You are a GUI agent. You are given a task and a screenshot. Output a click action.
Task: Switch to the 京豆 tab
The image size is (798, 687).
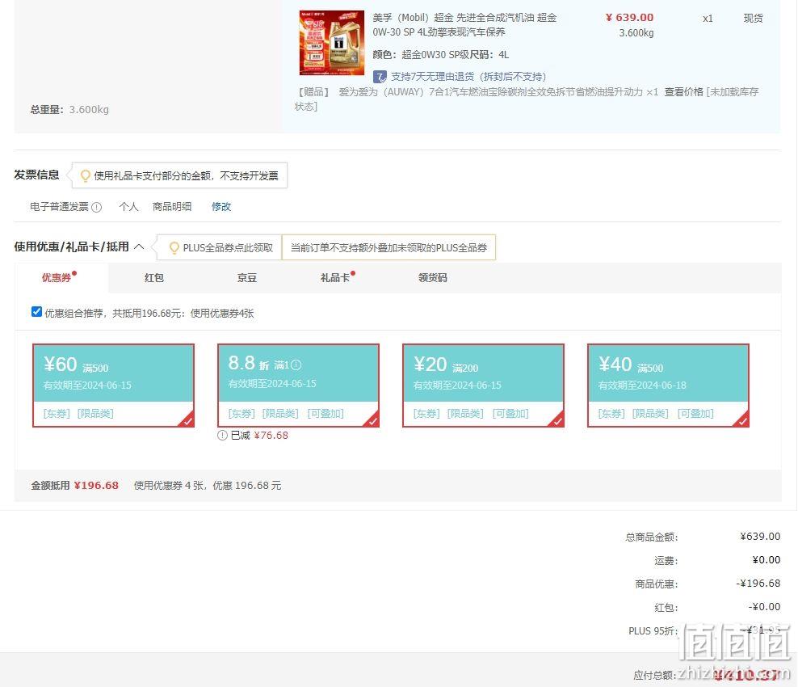tap(247, 277)
